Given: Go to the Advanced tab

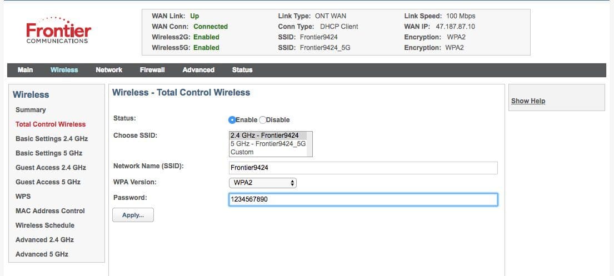Looking at the screenshot, I should click(x=198, y=70).
